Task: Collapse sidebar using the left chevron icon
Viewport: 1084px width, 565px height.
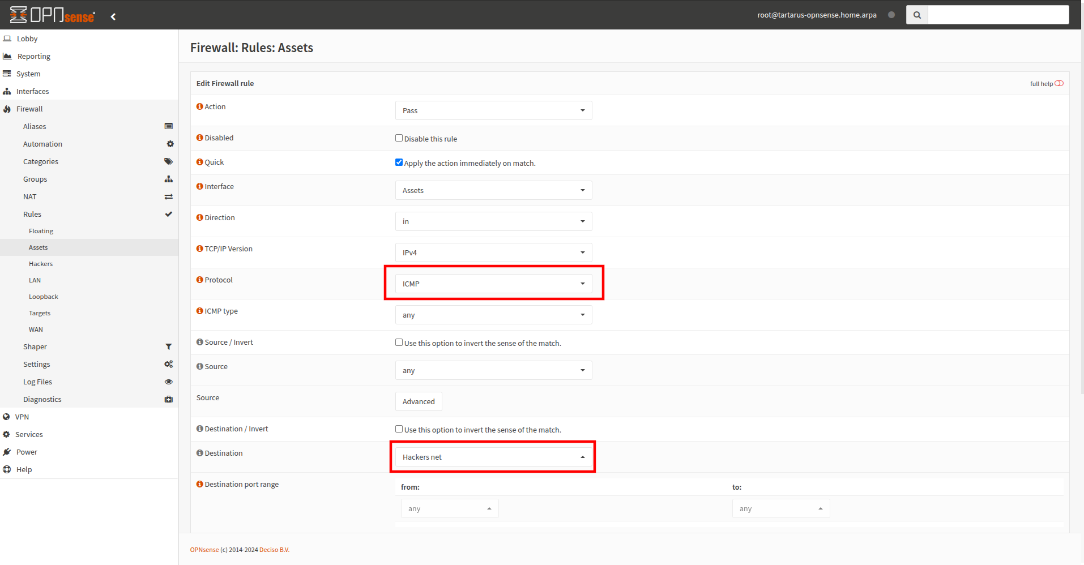Action: pos(113,16)
